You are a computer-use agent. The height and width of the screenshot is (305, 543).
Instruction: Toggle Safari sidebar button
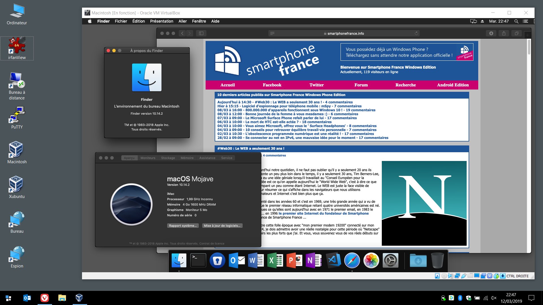pyautogui.click(x=201, y=33)
